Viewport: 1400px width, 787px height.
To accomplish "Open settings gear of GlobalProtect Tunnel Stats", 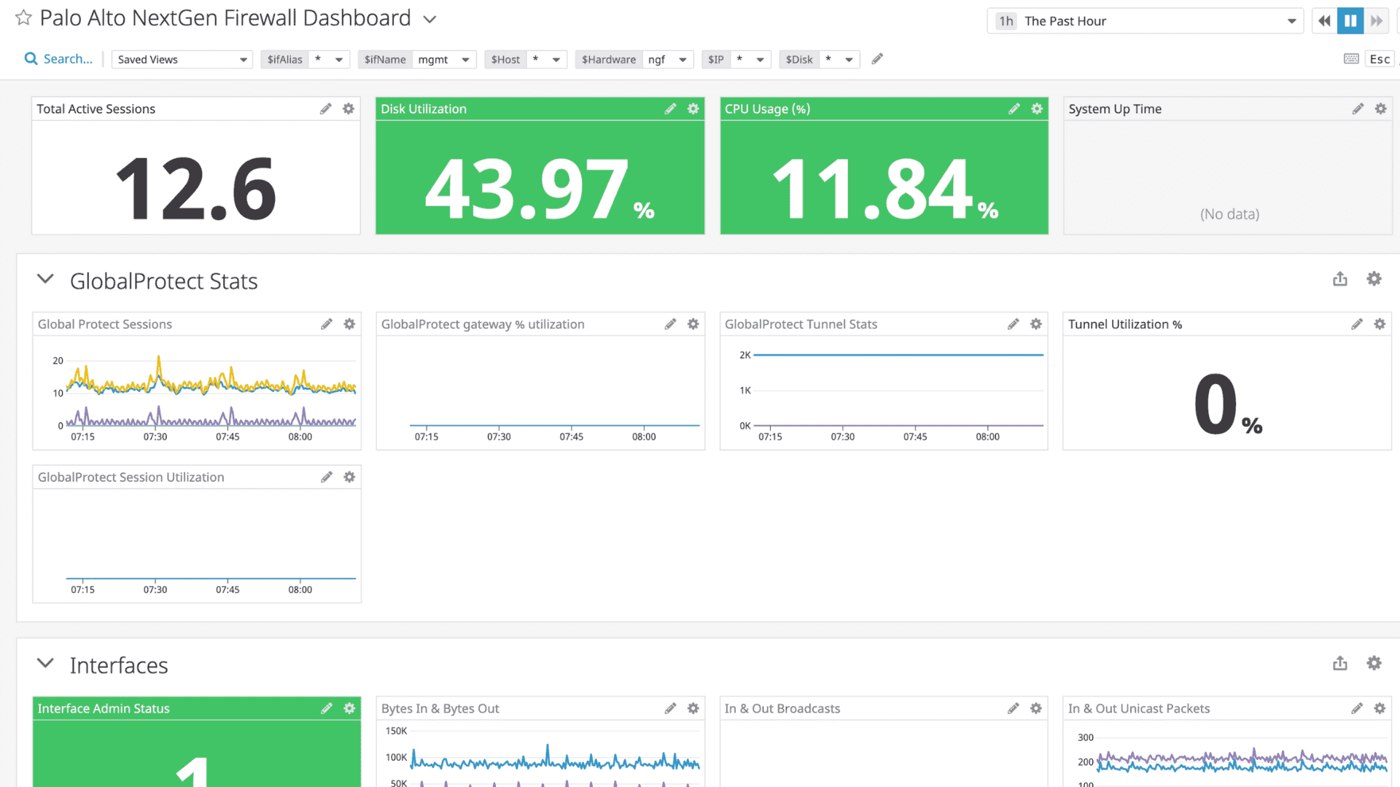I will pos(1036,324).
